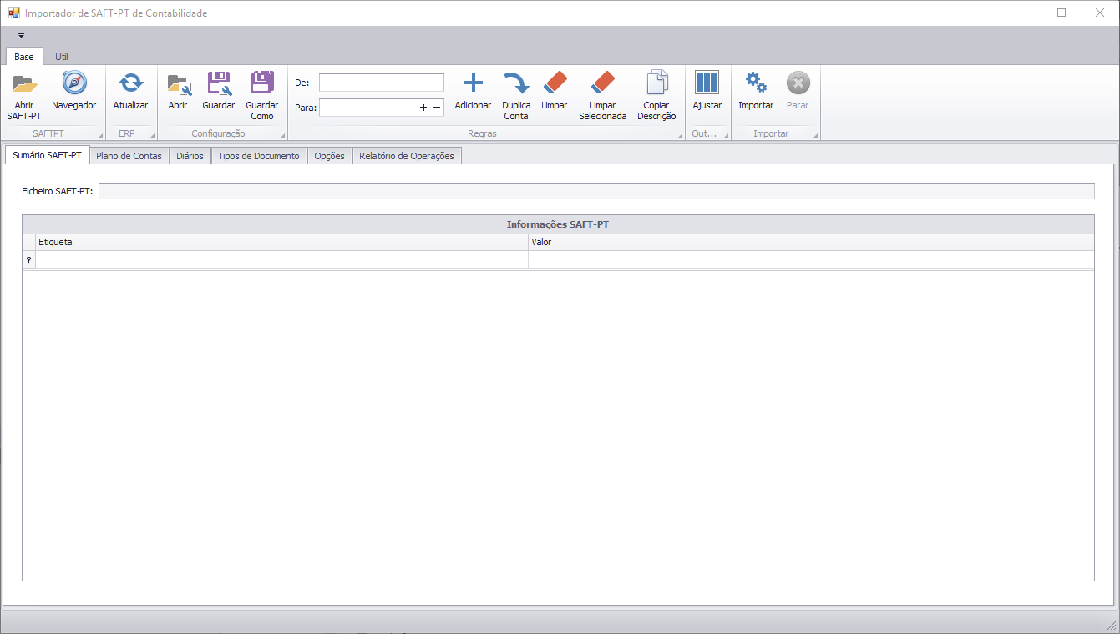The width and height of the screenshot is (1120, 634).
Task: Erase selected rule with Limpar Selecionada
Action: tap(602, 84)
